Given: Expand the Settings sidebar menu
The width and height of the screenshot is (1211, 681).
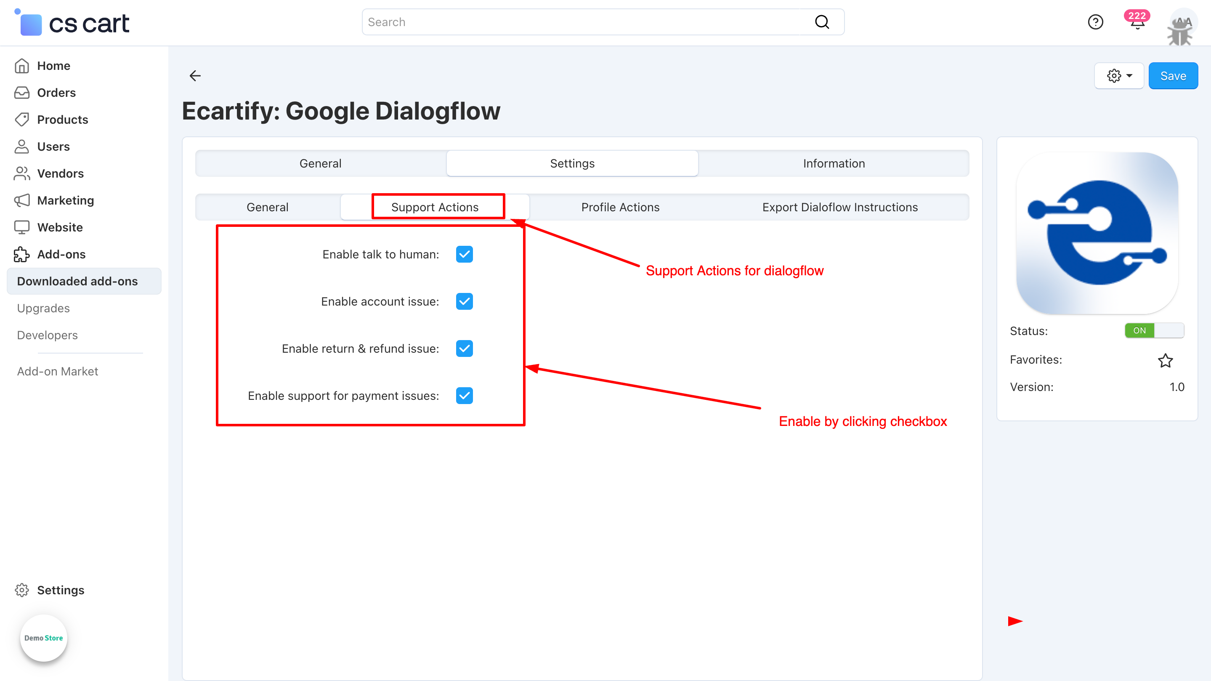Looking at the screenshot, I should click(x=60, y=590).
